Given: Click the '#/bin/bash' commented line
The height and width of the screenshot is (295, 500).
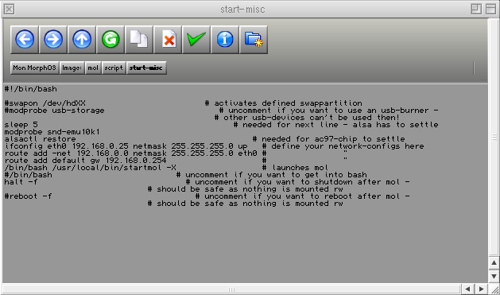Looking at the screenshot, I should [x=28, y=175].
